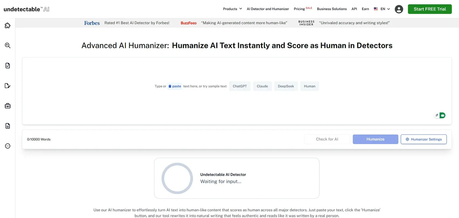The width and height of the screenshot is (459, 218).
Task: Open Humanizer Settings panel
Action: point(423,139)
